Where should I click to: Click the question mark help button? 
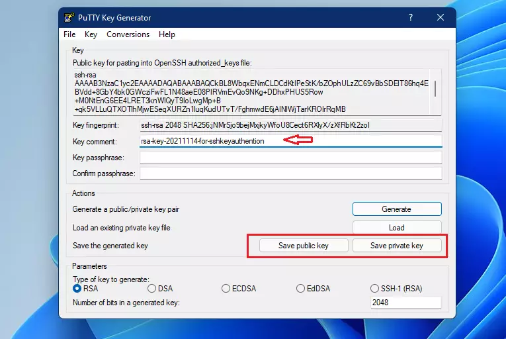coord(411,17)
